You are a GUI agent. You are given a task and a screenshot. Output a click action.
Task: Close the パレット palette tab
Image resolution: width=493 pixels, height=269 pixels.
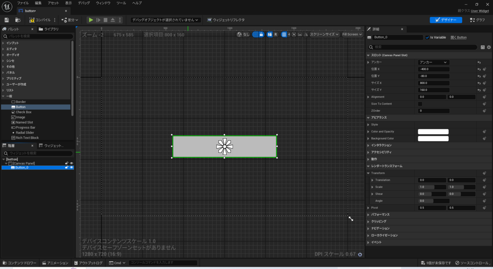tap(32, 29)
